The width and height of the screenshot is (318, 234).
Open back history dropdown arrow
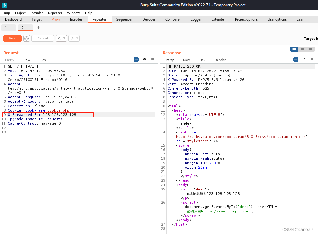[x=64, y=38]
